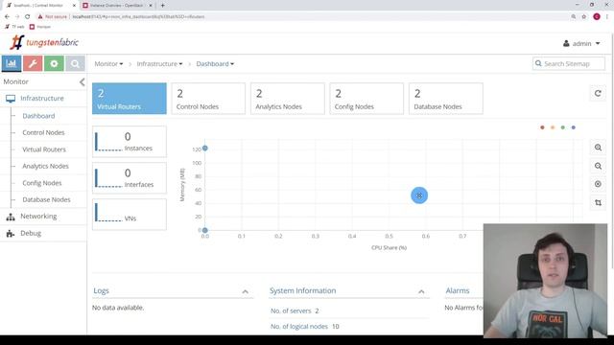Click the Networking hierarchy icon
Screen dimensions: 614x345
(11, 217)
